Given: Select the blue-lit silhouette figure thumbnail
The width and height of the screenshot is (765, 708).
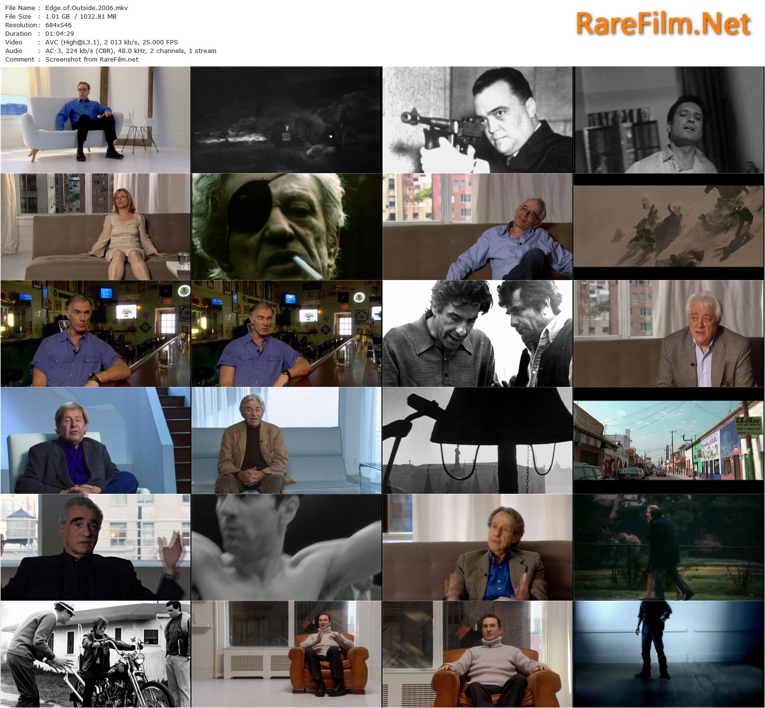Looking at the screenshot, I should (669, 654).
